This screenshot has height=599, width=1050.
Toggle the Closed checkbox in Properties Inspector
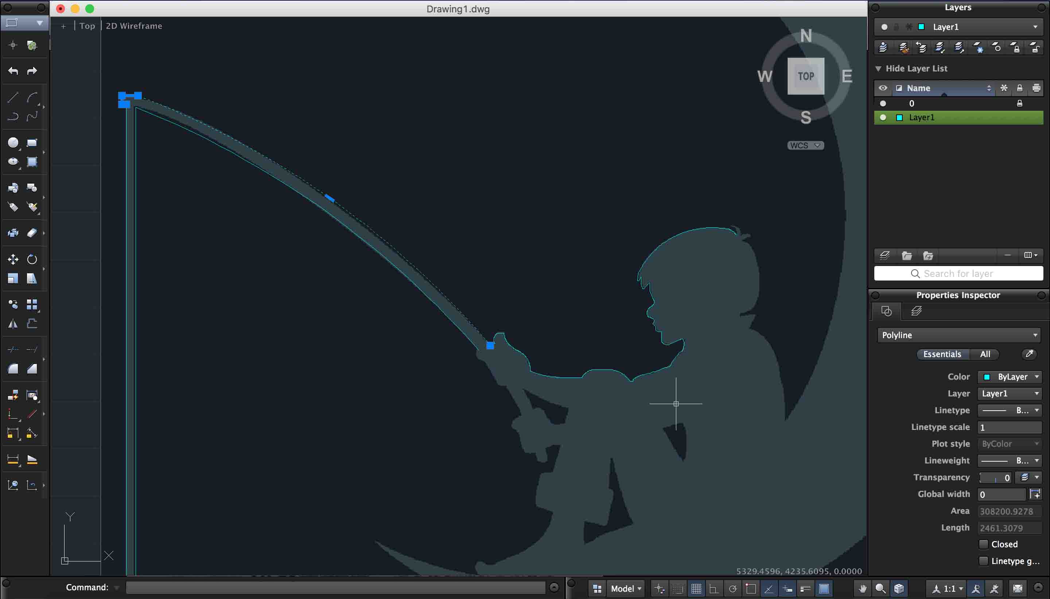(x=984, y=544)
